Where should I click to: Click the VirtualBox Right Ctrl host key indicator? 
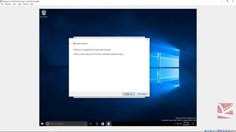click(233, 131)
